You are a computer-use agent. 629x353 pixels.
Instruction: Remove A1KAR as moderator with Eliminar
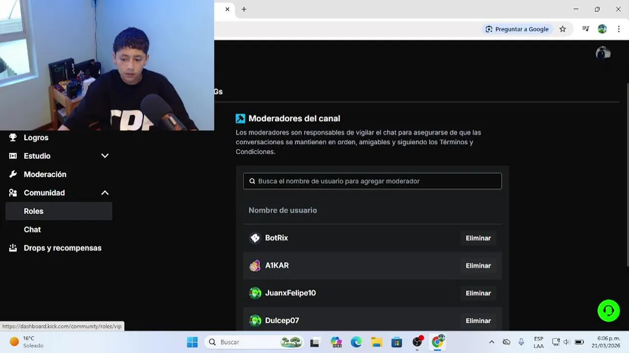(478, 266)
